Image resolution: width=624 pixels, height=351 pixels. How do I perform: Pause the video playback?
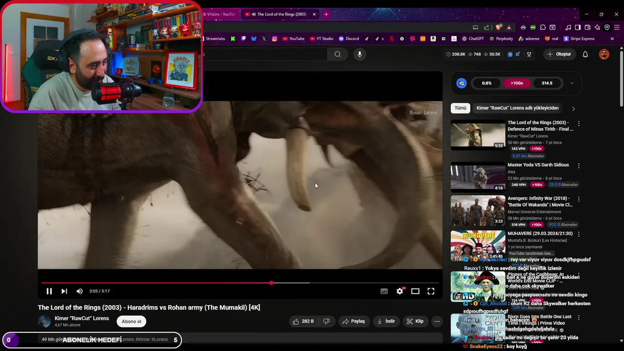[49, 291]
